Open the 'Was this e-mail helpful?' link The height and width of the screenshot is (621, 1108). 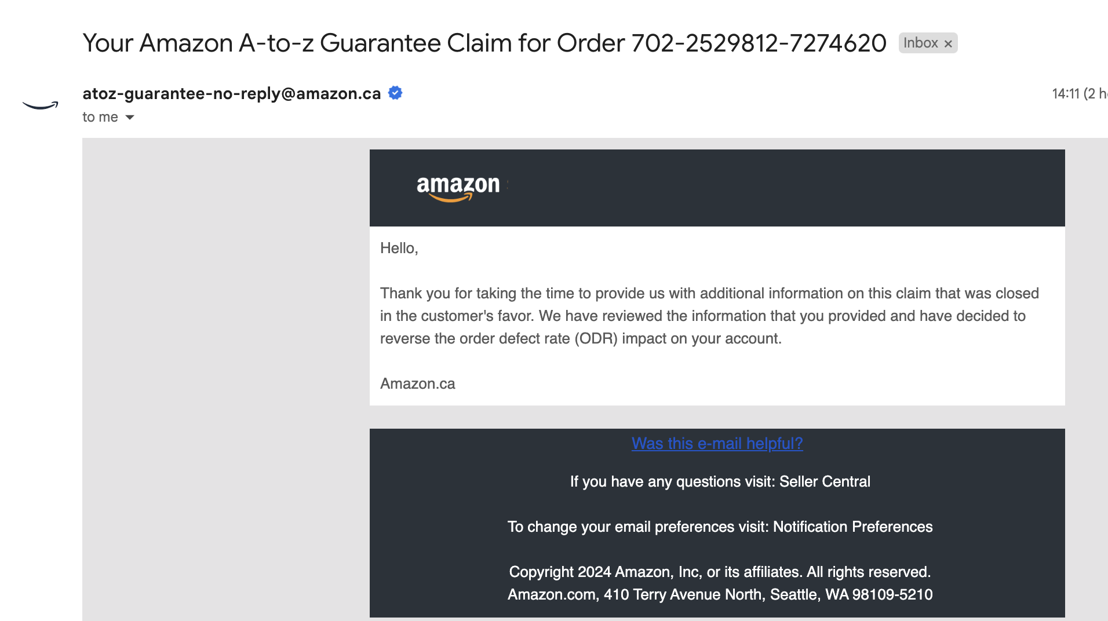717,443
